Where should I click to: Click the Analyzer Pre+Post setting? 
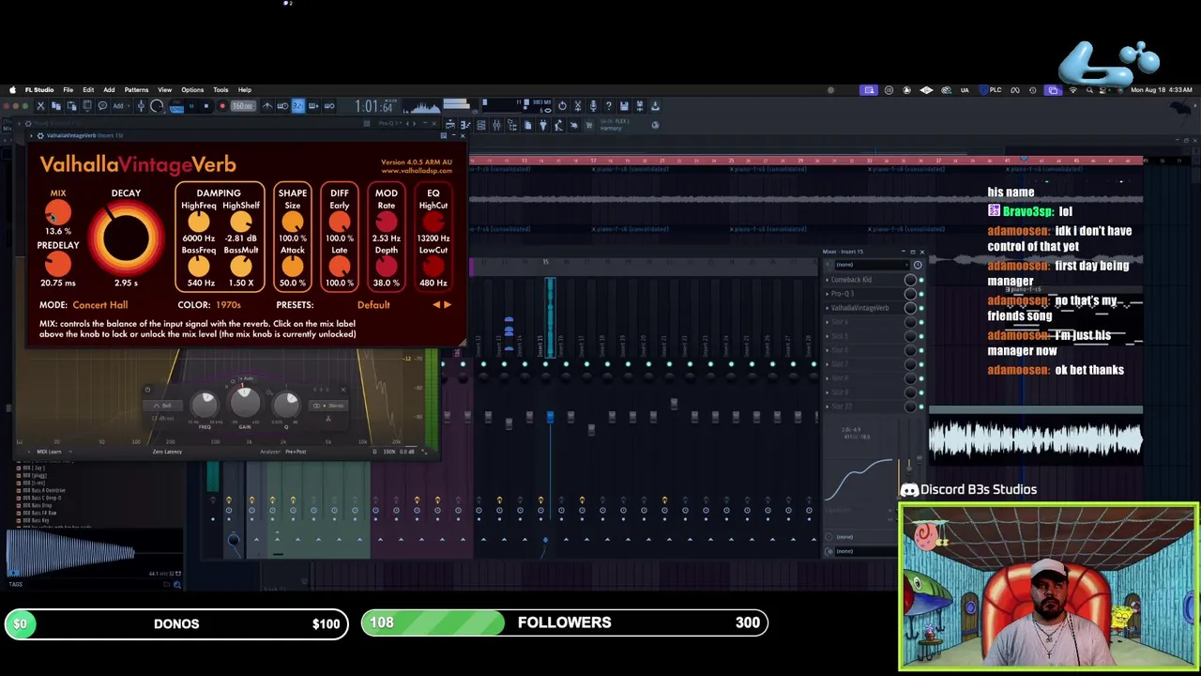296,452
